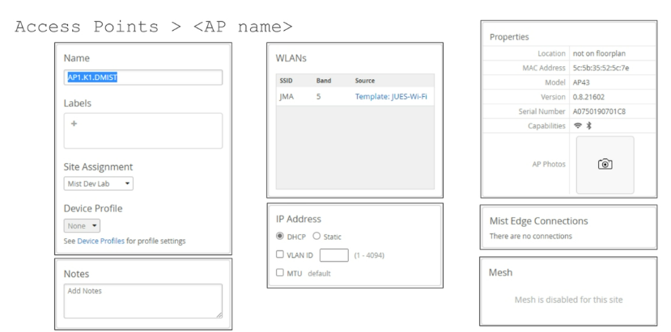This screenshot has height=332, width=671.
Task: Select the Static IP radio button
Action: (316, 237)
